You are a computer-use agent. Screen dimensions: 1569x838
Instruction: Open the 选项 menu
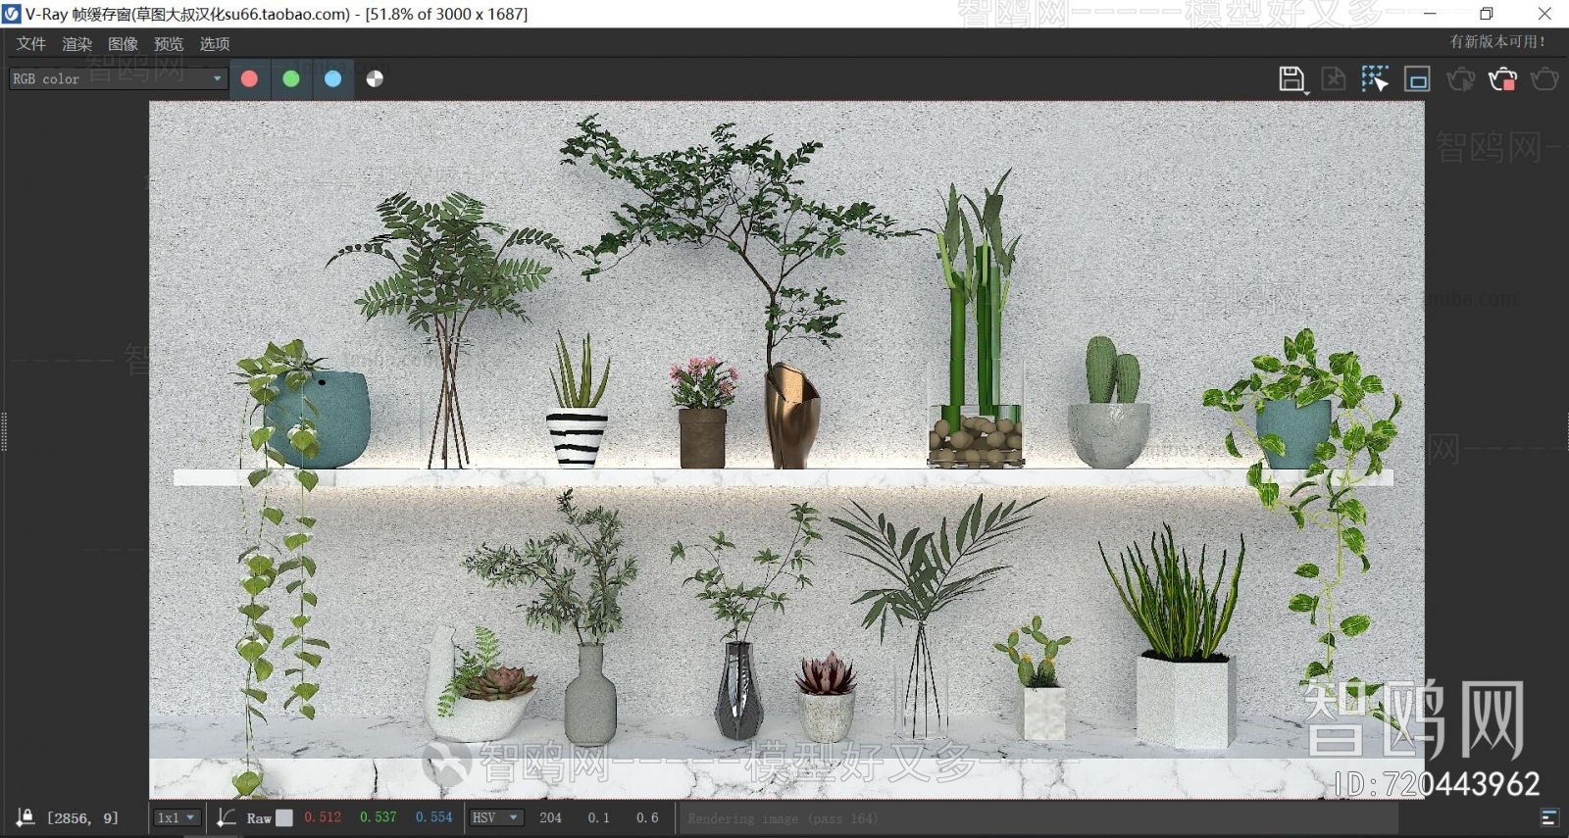pyautogui.click(x=215, y=44)
